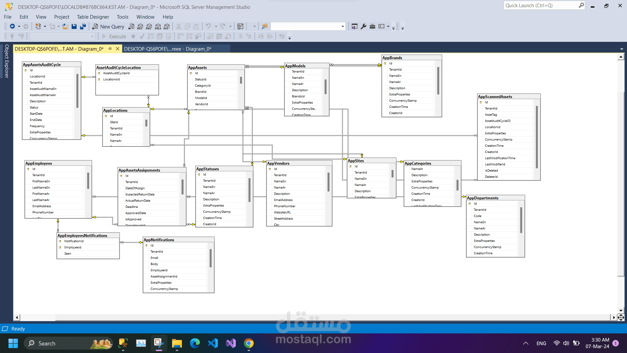Image resolution: width=627 pixels, height=353 pixels.
Task: Click the XMLA query icon
Action: click(158, 26)
